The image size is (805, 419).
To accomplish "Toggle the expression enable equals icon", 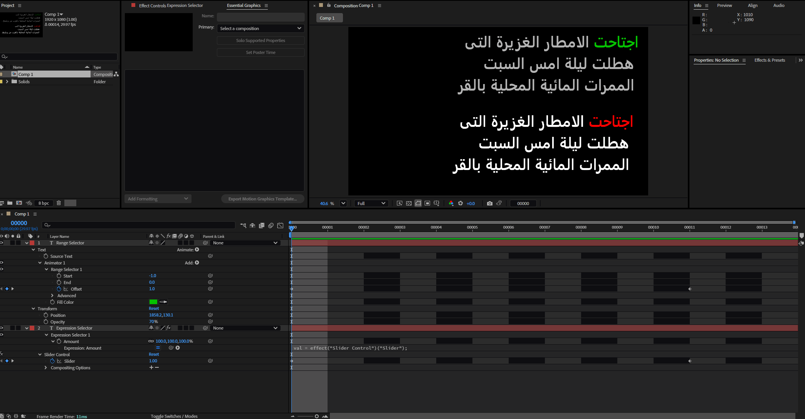I will tap(158, 348).
